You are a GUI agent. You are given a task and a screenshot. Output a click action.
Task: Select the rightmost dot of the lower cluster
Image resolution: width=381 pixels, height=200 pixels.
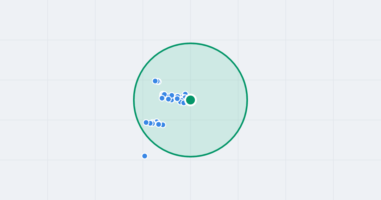click(163, 125)
